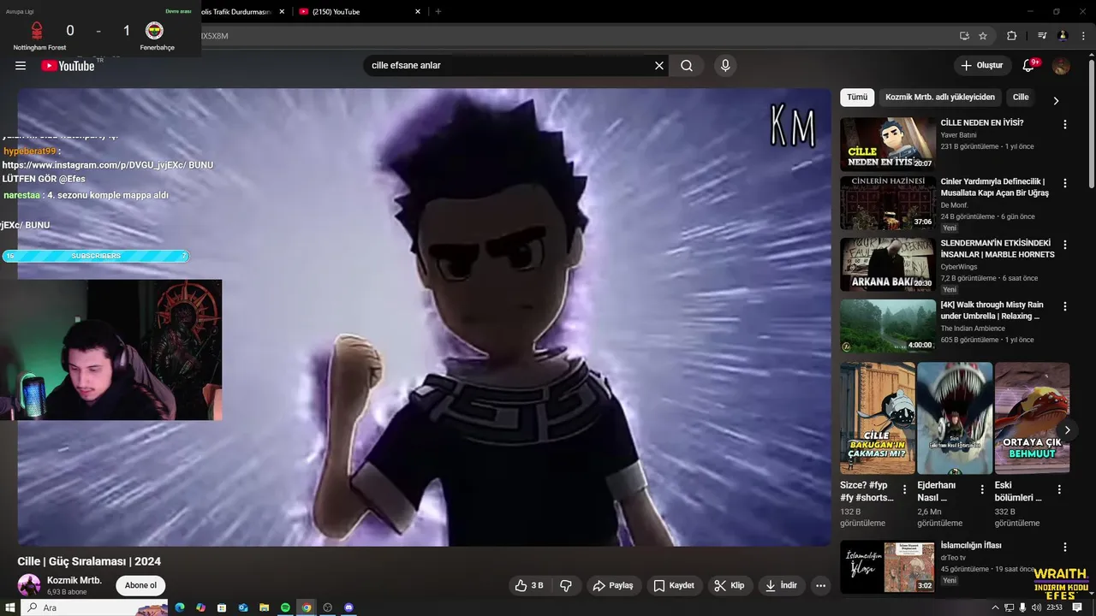Viewport: 1096px width, 616px height.
Task: Close the (2150) YouTube tab
Action: pyautogui.click(x=418, y=12)
